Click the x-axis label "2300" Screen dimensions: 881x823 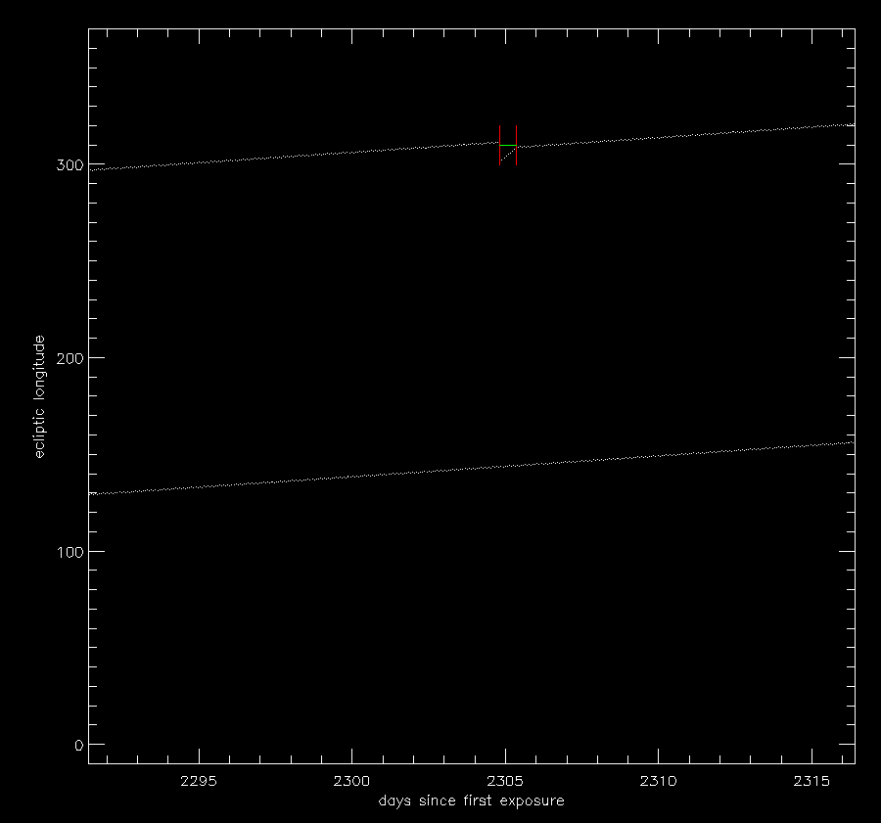[351, 781]
